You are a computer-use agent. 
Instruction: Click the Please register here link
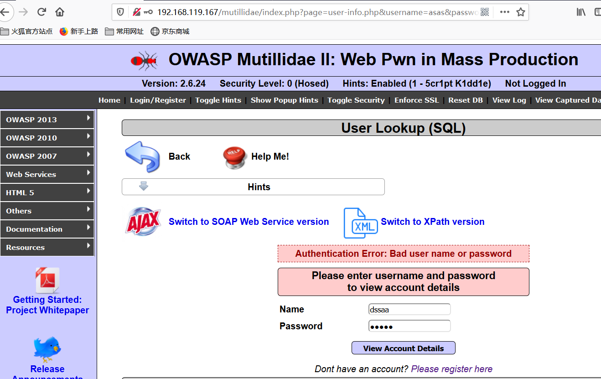[451, 369]
